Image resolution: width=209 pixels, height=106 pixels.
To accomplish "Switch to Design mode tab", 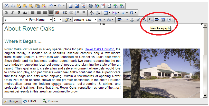I will coord(12,101).
